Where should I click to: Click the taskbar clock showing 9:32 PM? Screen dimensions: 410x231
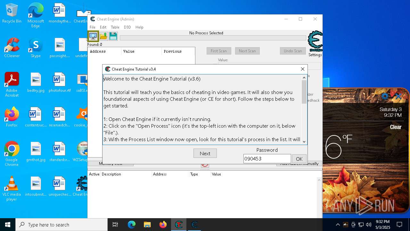[x=383, y=225]
